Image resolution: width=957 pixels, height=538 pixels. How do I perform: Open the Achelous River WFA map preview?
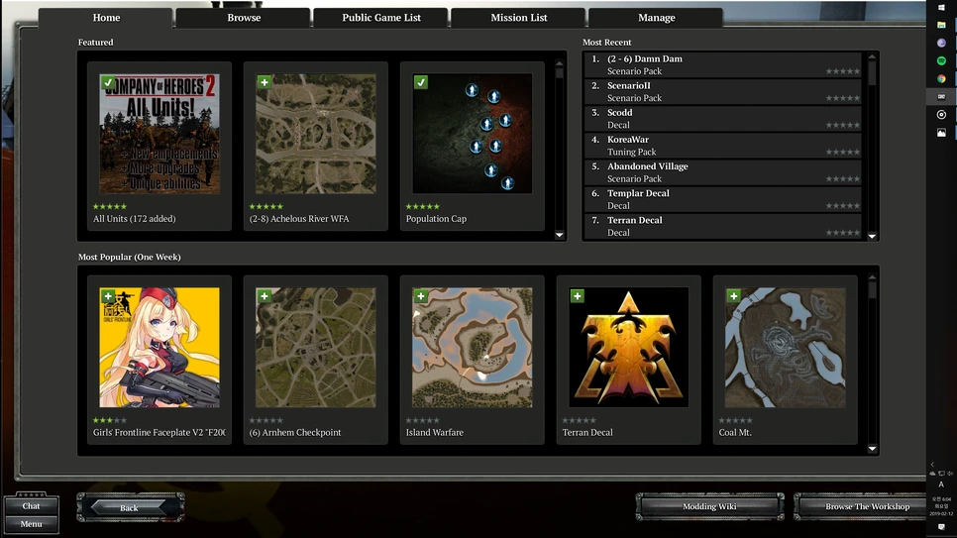click(316, 135)
